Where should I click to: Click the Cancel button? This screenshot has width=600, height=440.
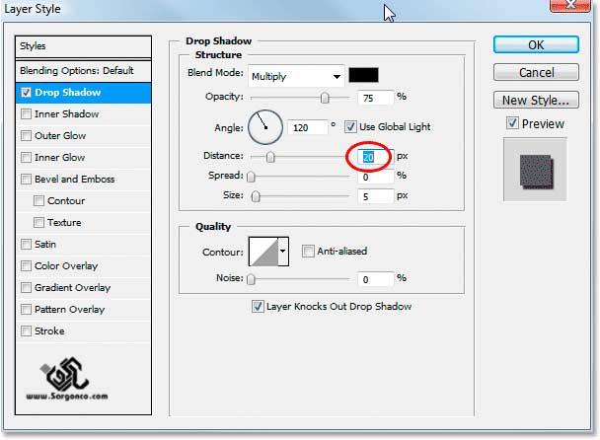535,72
